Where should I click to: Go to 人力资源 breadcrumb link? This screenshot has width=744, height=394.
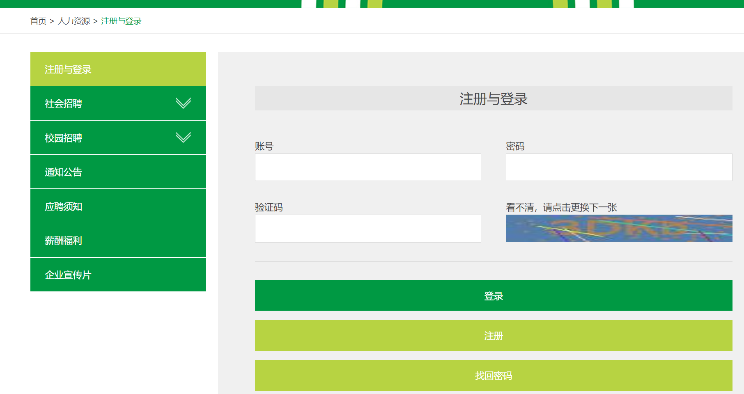(74, 21)
